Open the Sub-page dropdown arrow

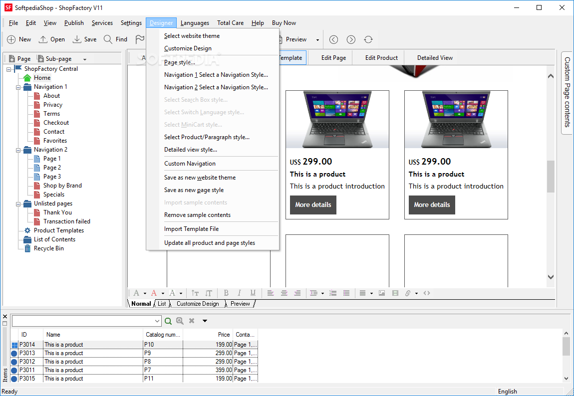pos(84,59)
